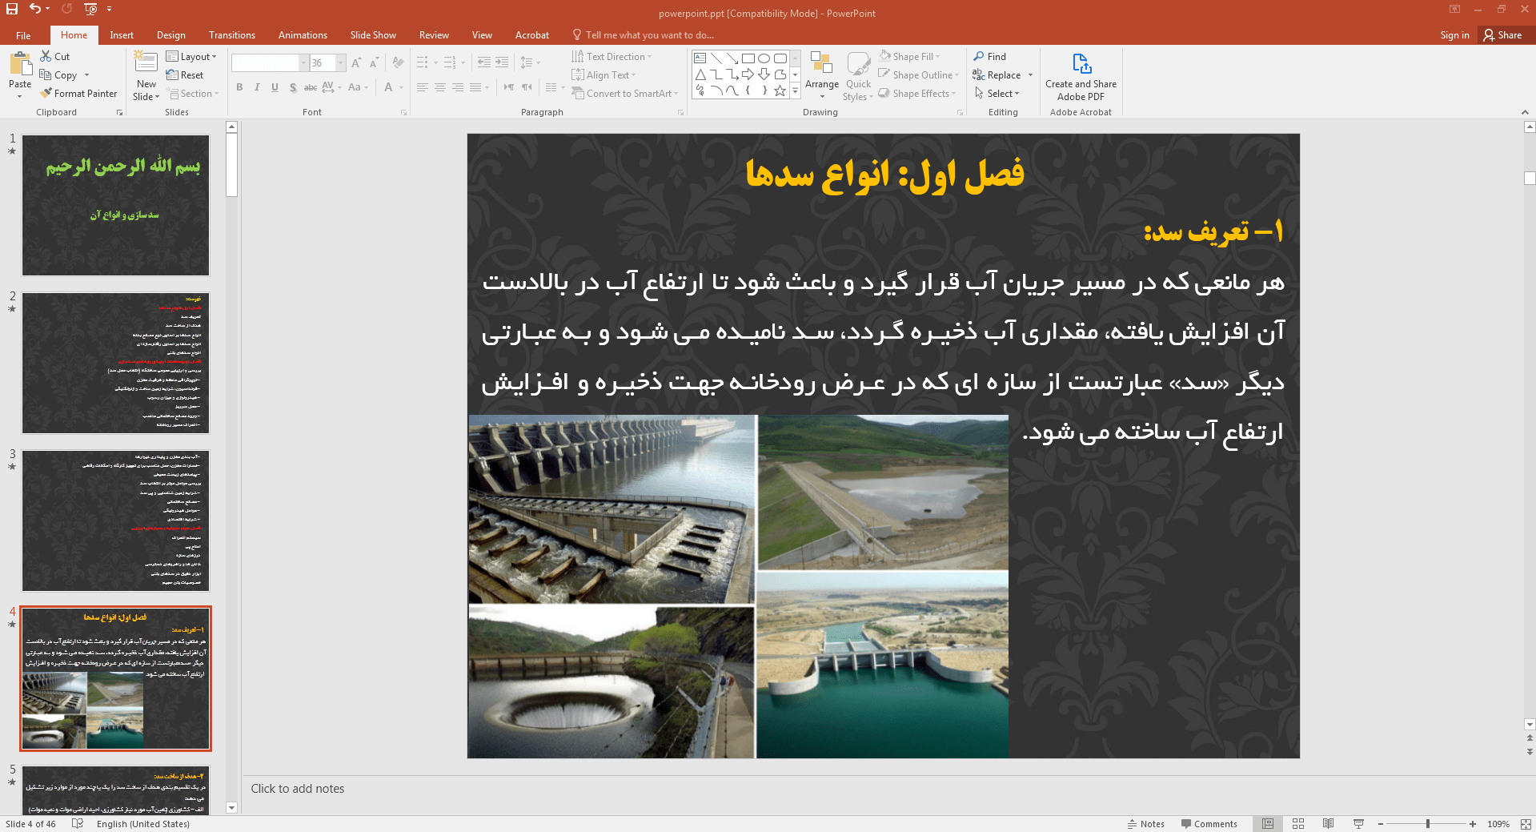Expand the Select dropdown in Editing
1536x832 pixels.
[x=998, y=94]
